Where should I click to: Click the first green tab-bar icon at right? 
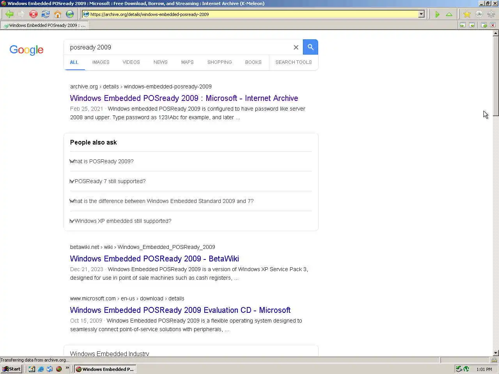462,25
